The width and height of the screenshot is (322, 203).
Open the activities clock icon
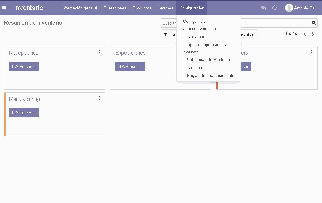274,8
